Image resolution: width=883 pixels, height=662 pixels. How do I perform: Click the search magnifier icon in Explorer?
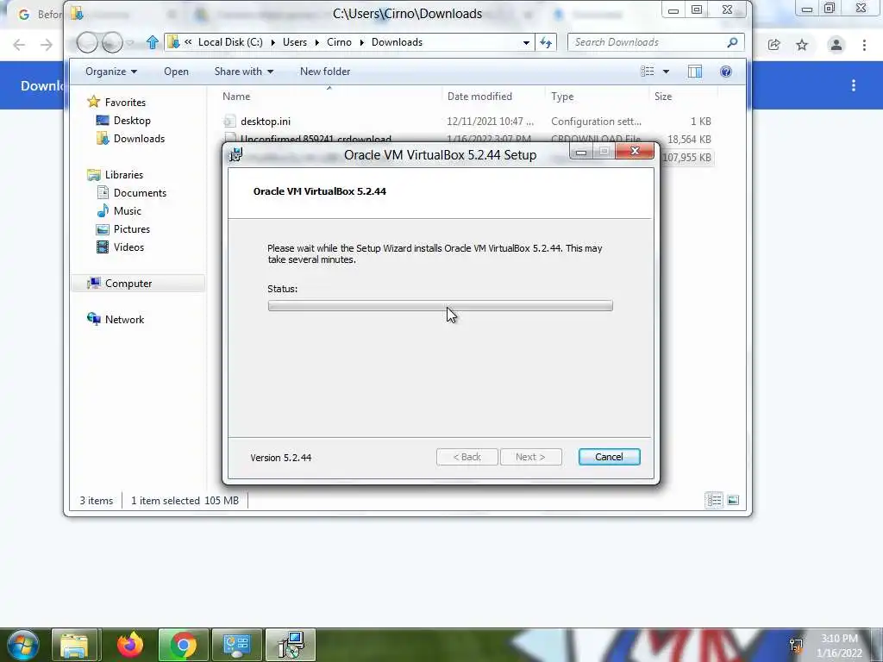732,42
